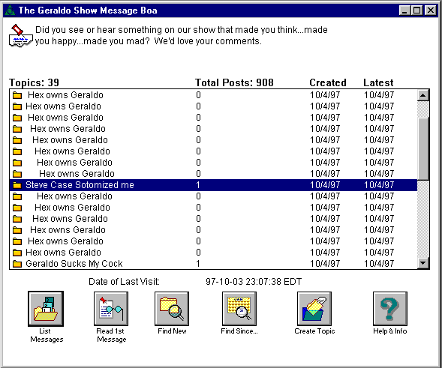Click the topic list scrollbar thumb
The height and width of the screenshot is (368, 442).
tap(423, 148)
